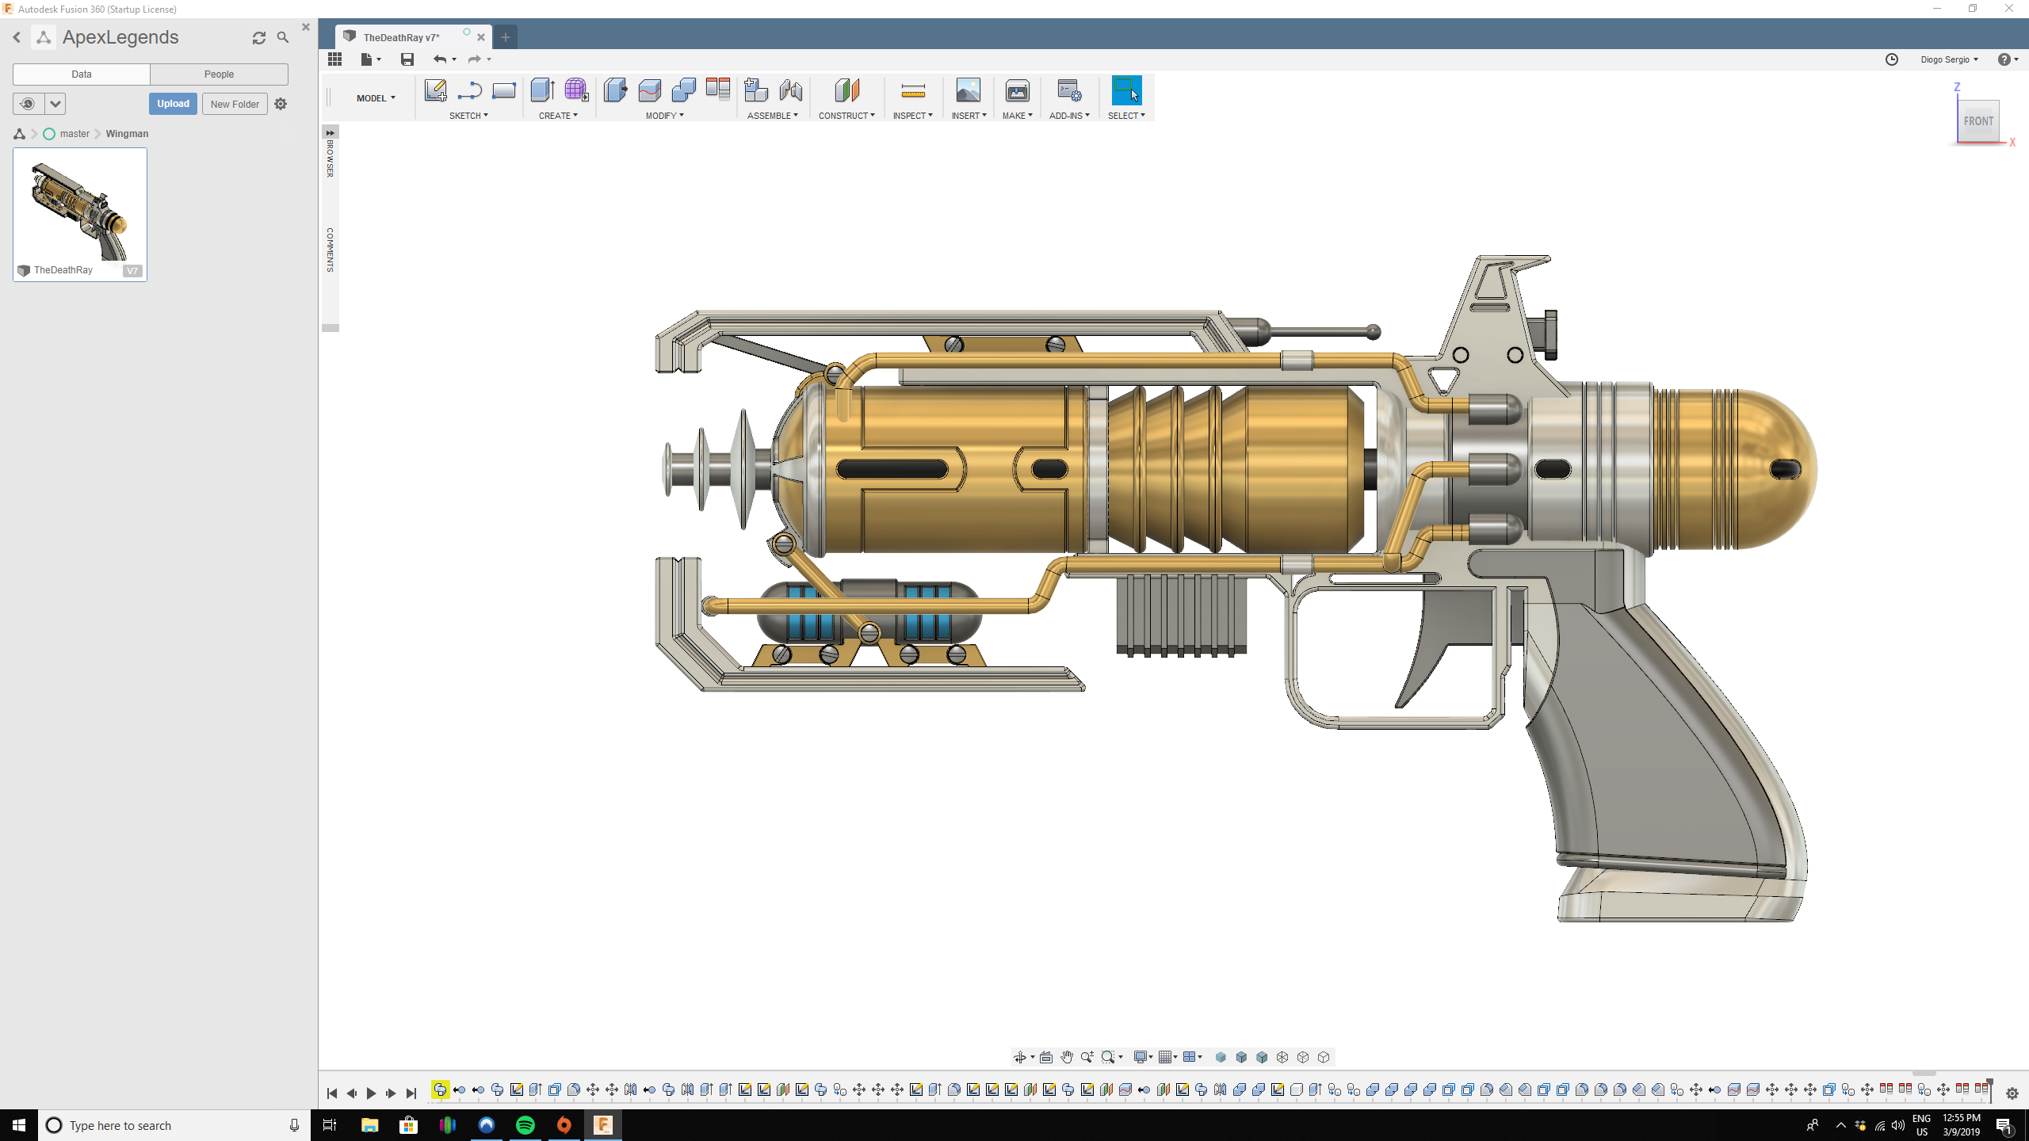This screenshot has height=1141, width=2029.
Task: Click the Measure ruler icon
Action: coord(913,91)
